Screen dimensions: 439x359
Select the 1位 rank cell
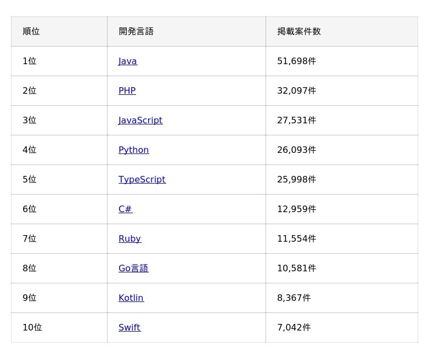click(x=29, y=61)
